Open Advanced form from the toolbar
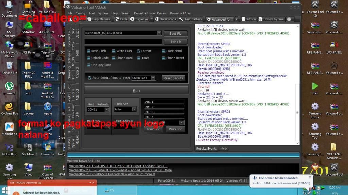Viewport: 348px width, 195px height. point(220,19)
